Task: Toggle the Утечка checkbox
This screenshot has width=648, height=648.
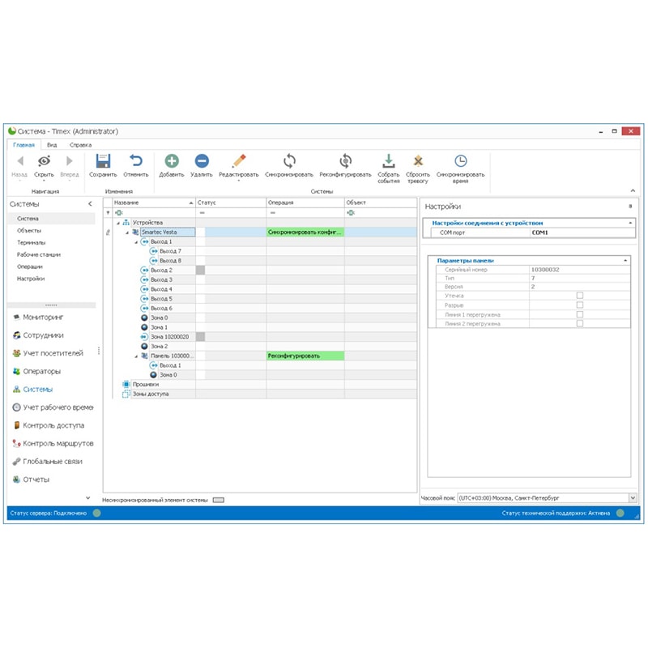Action: pos(580,296)
